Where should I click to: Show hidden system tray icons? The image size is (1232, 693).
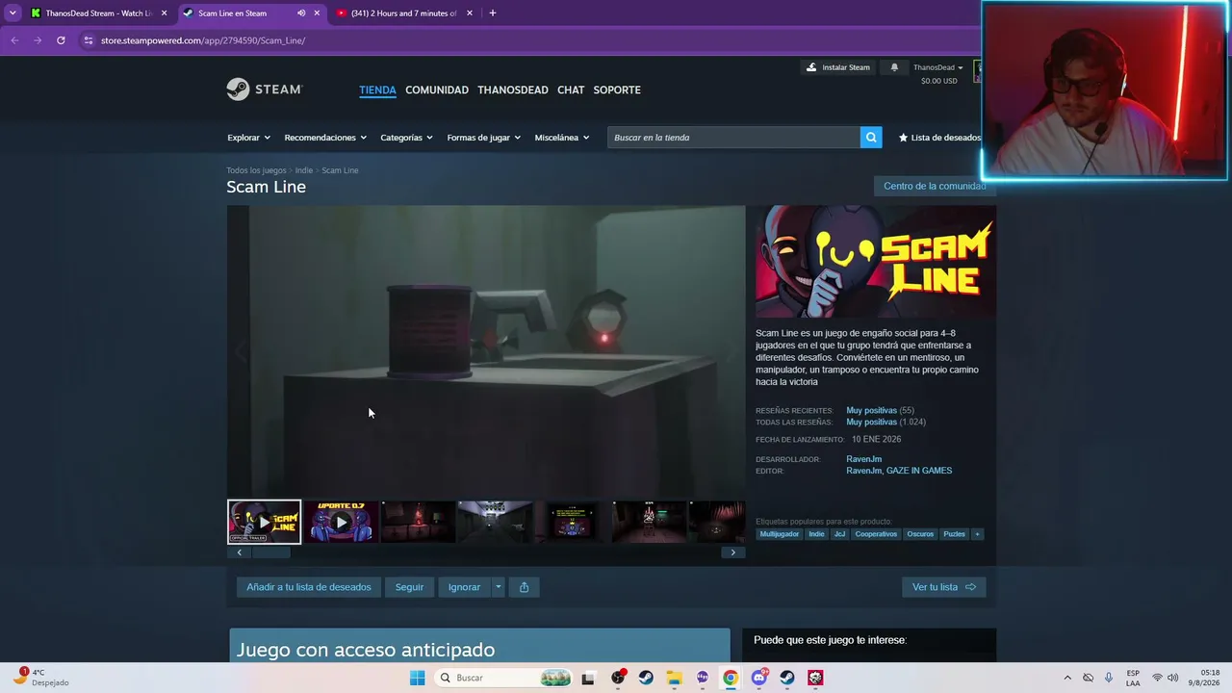pos(1066,678)
